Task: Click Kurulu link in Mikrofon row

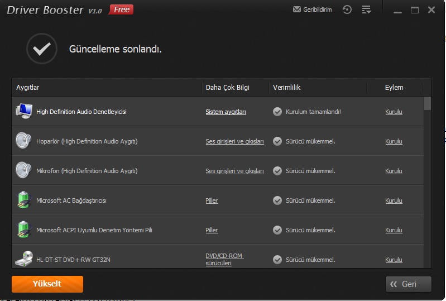Action: pyautogui.click(x=394, y=171)
